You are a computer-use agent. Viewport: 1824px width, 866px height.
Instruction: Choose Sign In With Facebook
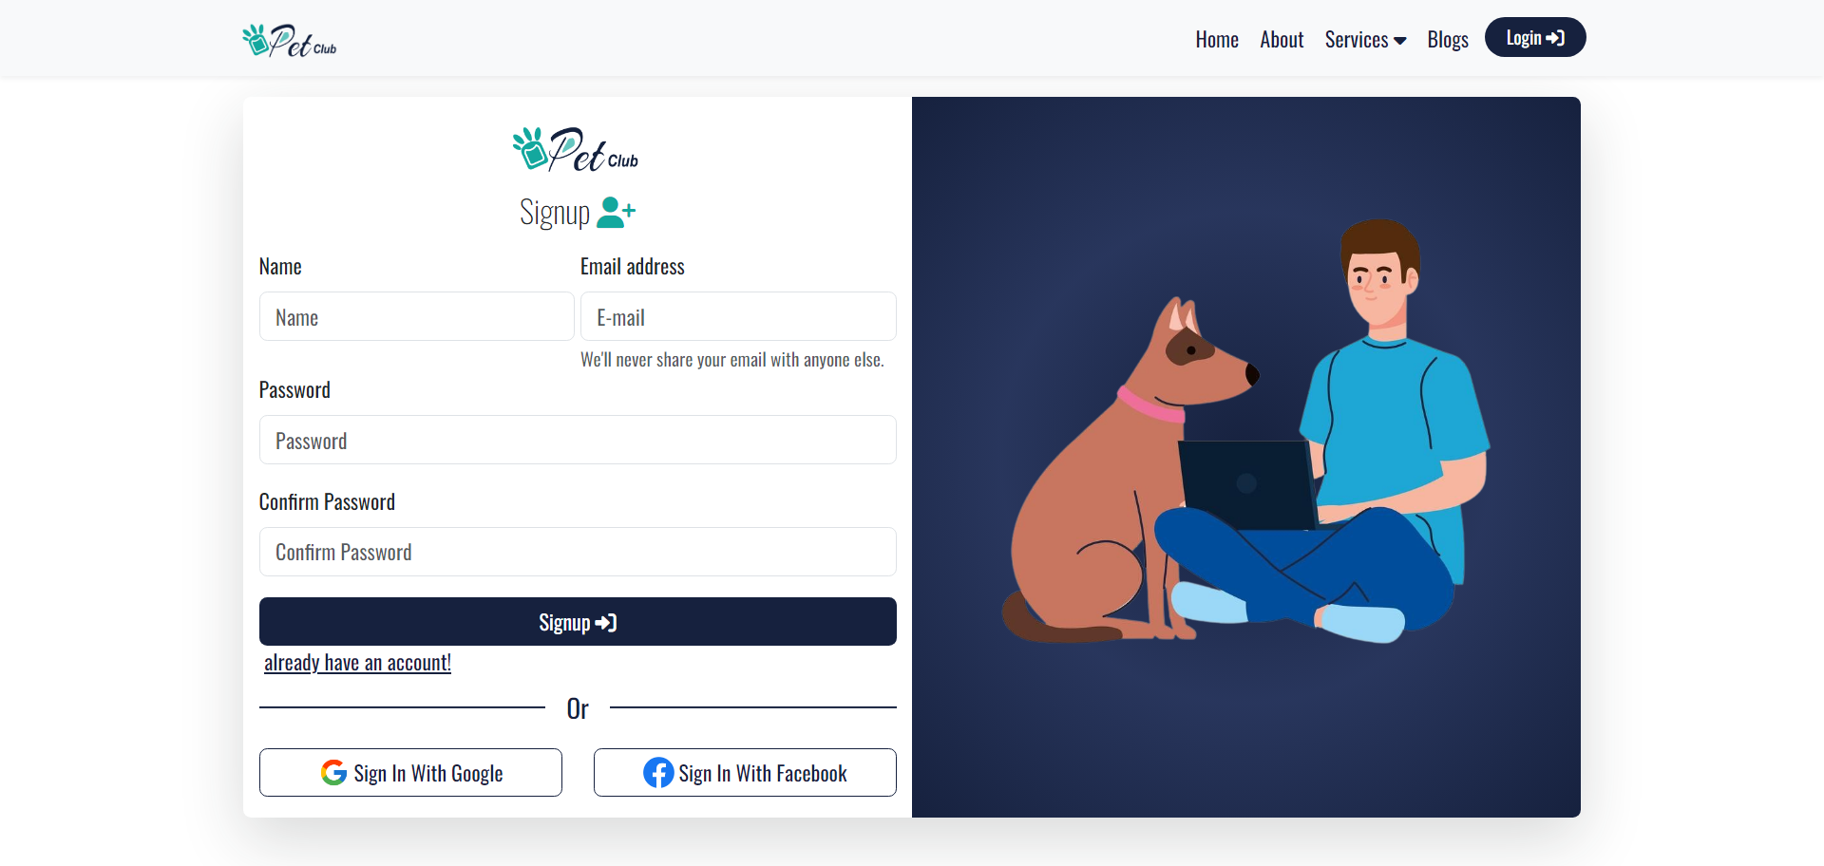[745, 773]
